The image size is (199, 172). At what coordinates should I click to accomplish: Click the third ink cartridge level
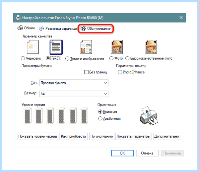[x=50, y=116]
